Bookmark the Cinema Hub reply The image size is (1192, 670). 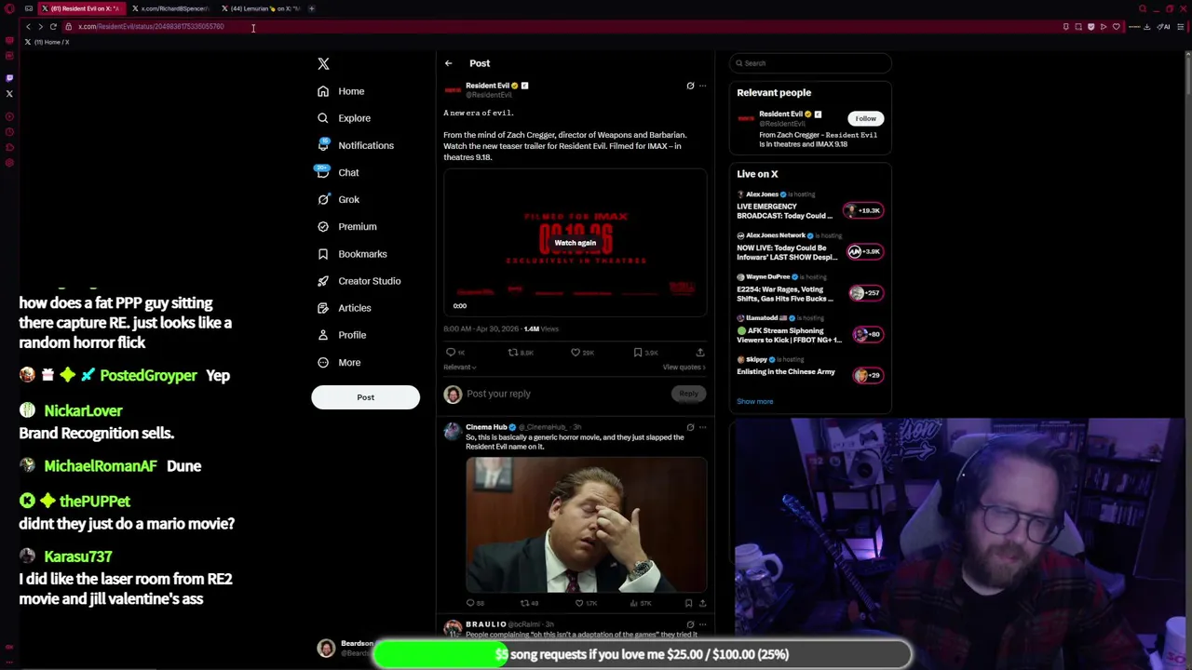pyautogui.click(x=688, y=603)
